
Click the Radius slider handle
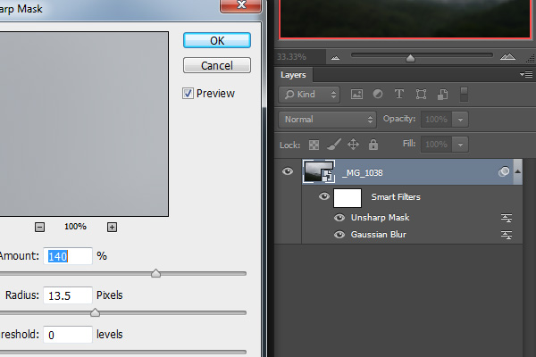click(95, 312)
